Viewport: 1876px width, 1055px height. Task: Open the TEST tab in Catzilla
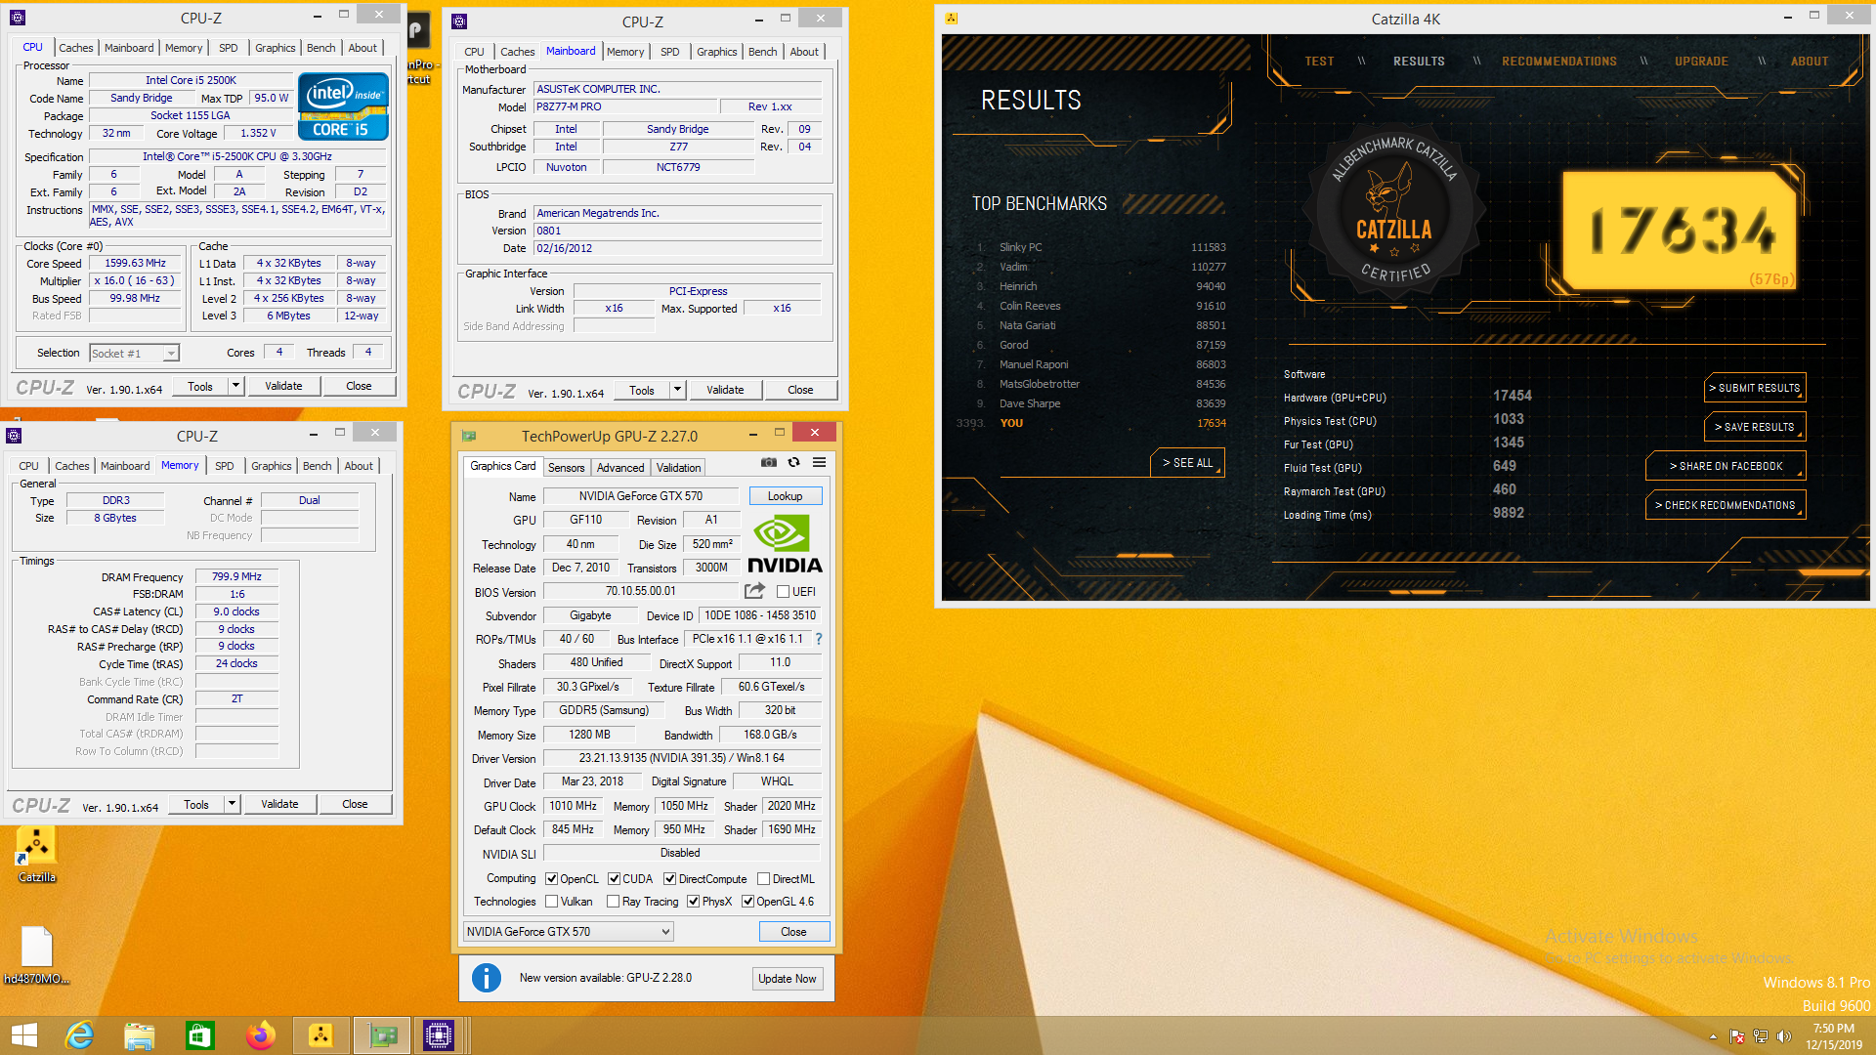point(1319,62)
